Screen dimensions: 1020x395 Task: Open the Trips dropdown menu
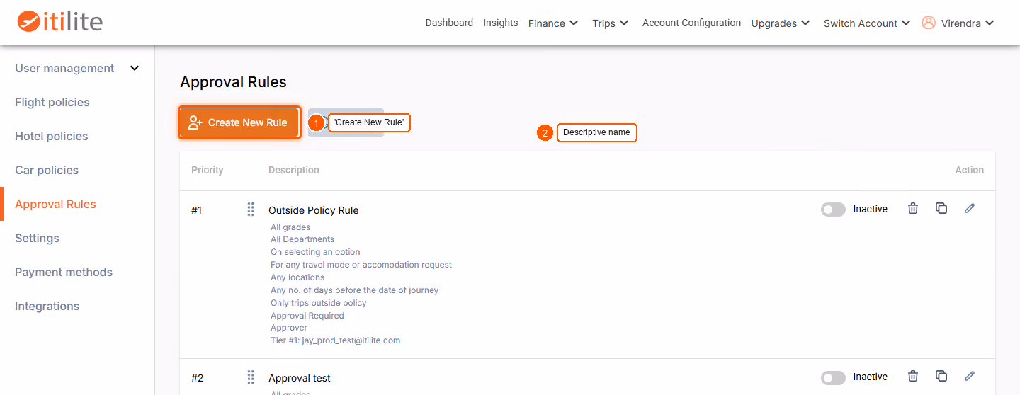(x=611, y=23)
